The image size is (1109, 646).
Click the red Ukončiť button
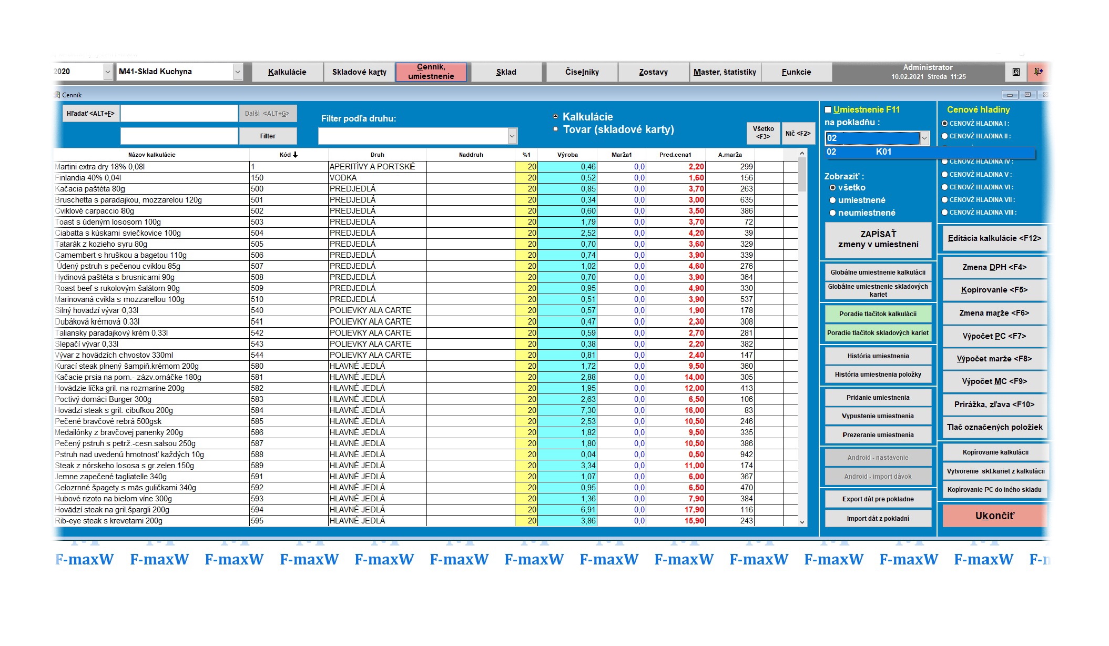(x=994, y=516)
